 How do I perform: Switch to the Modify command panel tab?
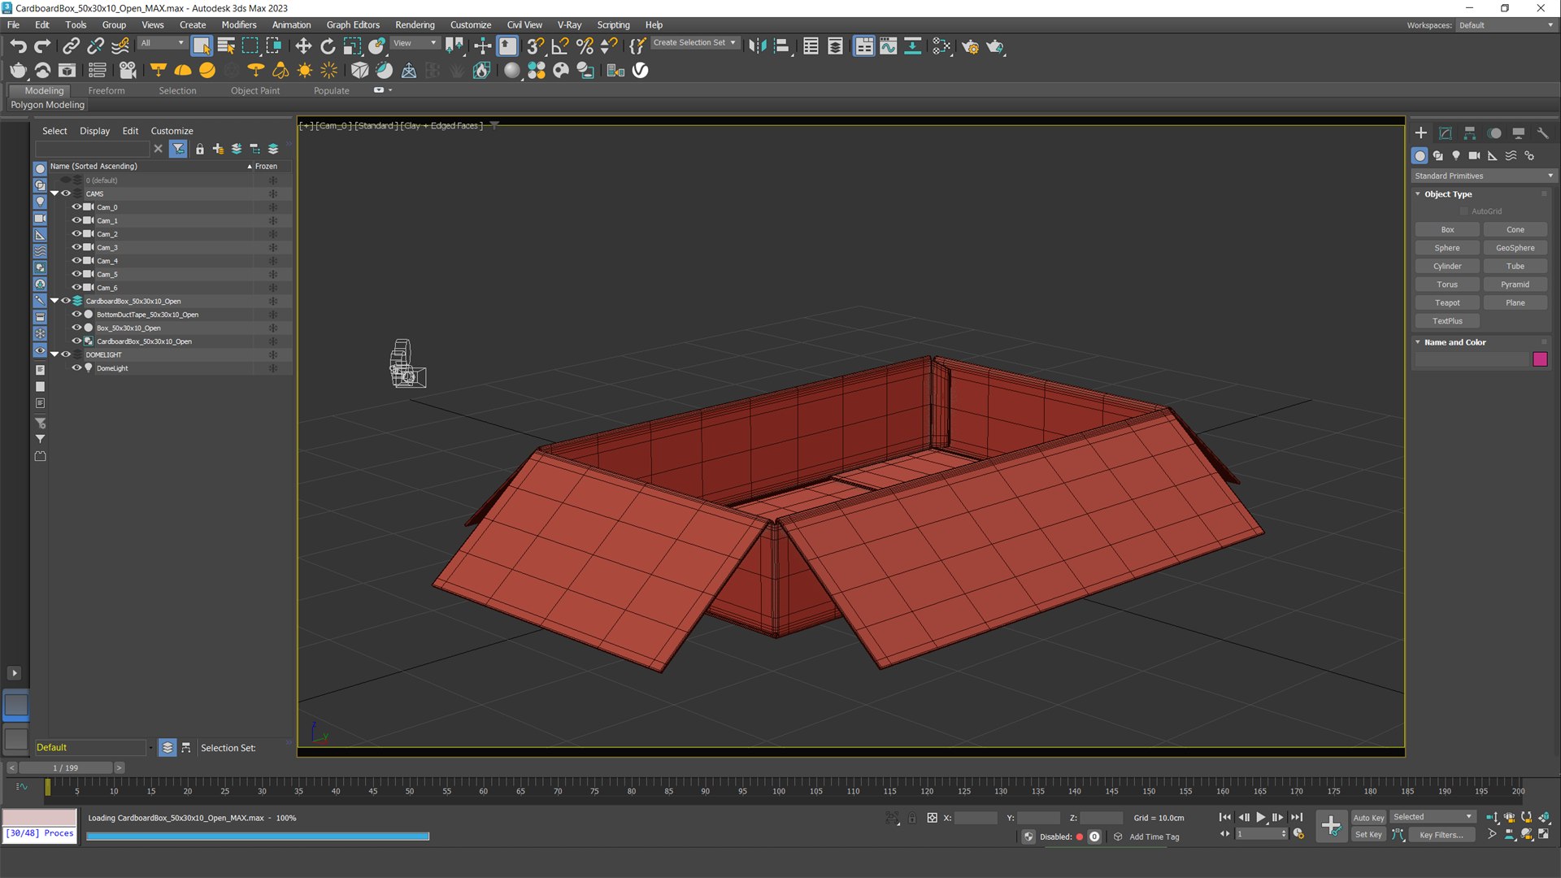[x=1446, y=133]
